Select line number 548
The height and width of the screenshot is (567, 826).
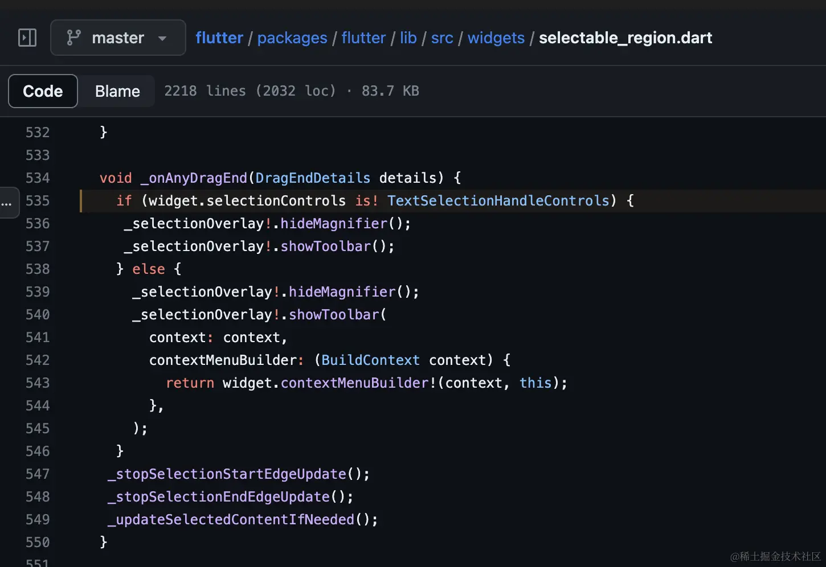tap(38, 496)
